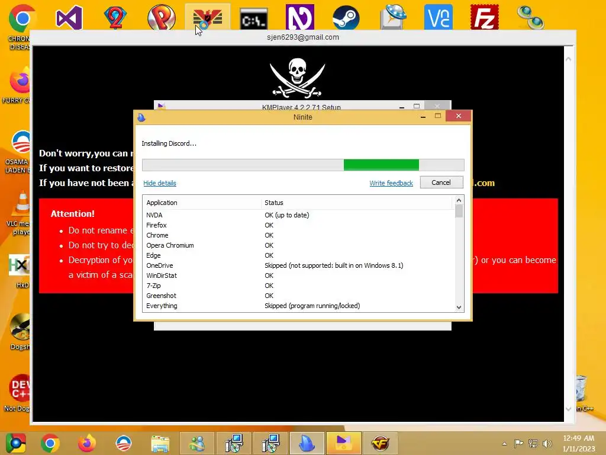The height and width of the screenshot is (455, 606).
Task: Open Google Chrome from the taskbar
Action: coord(50,443)
